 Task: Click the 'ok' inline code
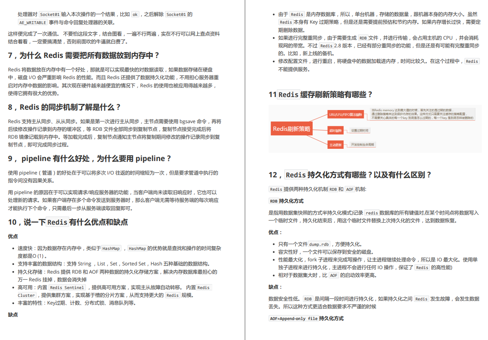click(x=135, y=14)
